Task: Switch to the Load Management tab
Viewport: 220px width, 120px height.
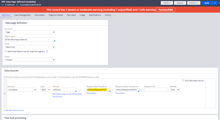Action: (22, 15)
